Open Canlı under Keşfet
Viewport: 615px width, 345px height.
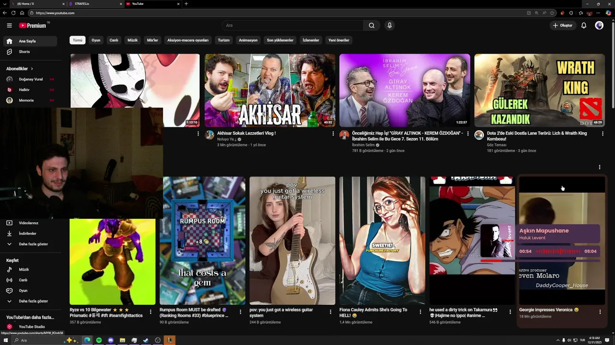pos(30,280)
